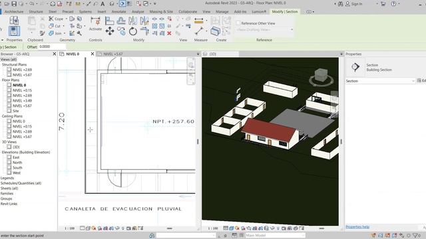The height and width of the screenshot is (239, 426).
Task: Select the Mirror Draw Axis tool
Action: [x=144, y=21]
